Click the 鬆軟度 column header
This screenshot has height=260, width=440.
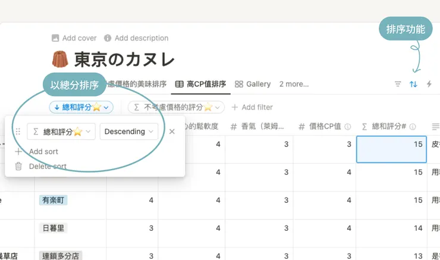[202, 127]
